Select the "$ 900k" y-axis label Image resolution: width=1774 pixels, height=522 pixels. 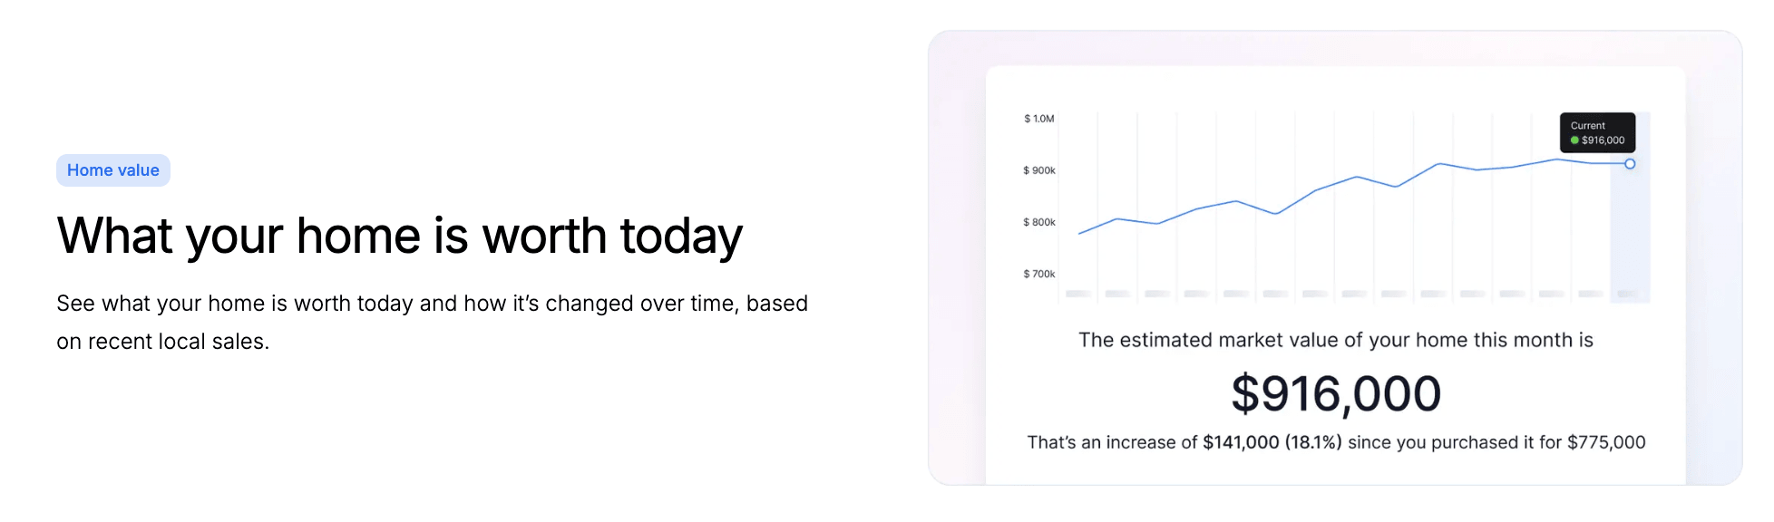point(1039,170)
